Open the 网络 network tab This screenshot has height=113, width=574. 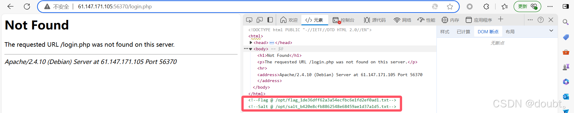pyautogui.click(x=402, y=20)
